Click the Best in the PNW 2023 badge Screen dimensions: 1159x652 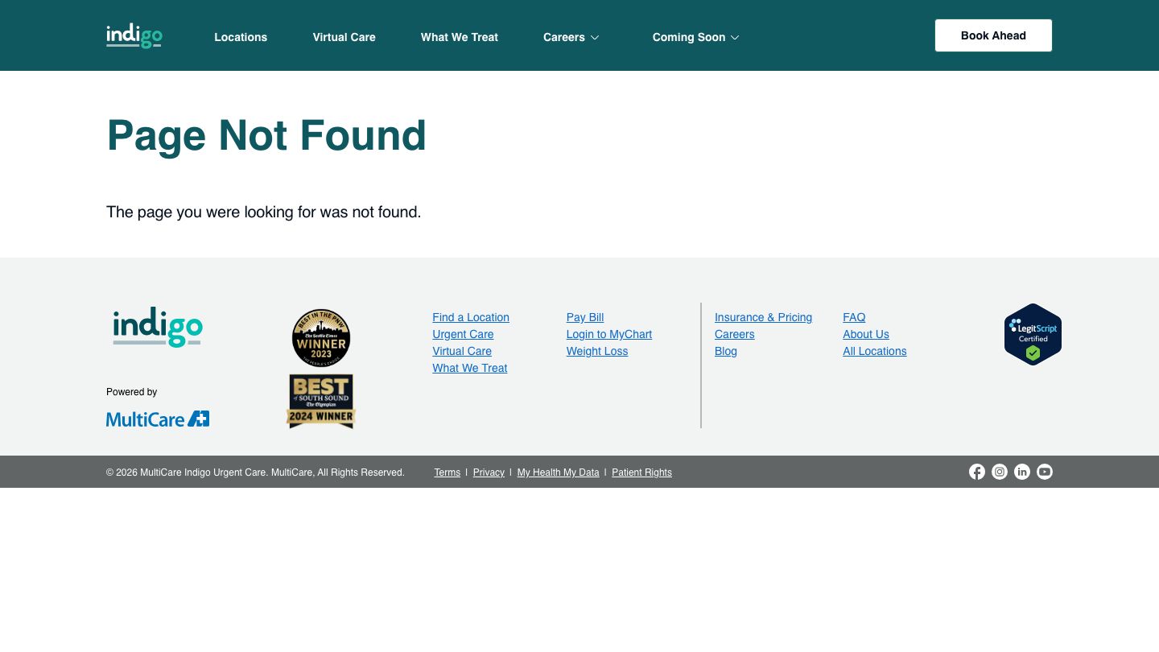tap(321, 338)
